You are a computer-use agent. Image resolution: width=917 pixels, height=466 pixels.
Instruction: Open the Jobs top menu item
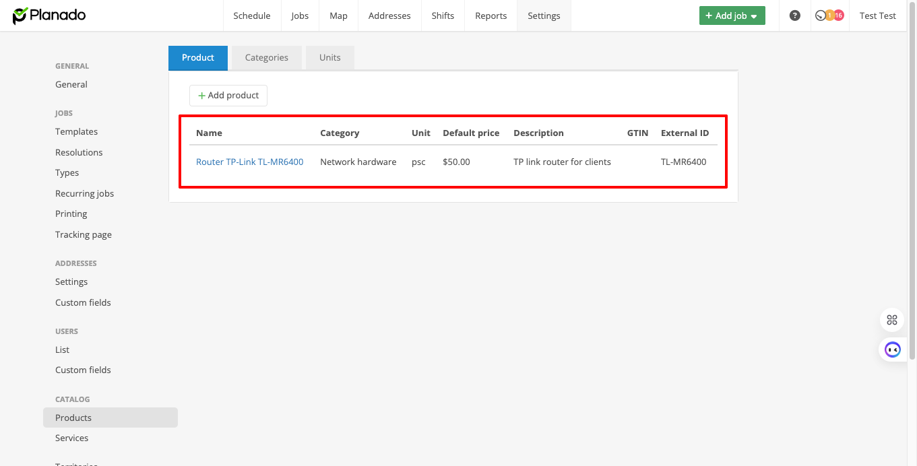tap(300, 15)
